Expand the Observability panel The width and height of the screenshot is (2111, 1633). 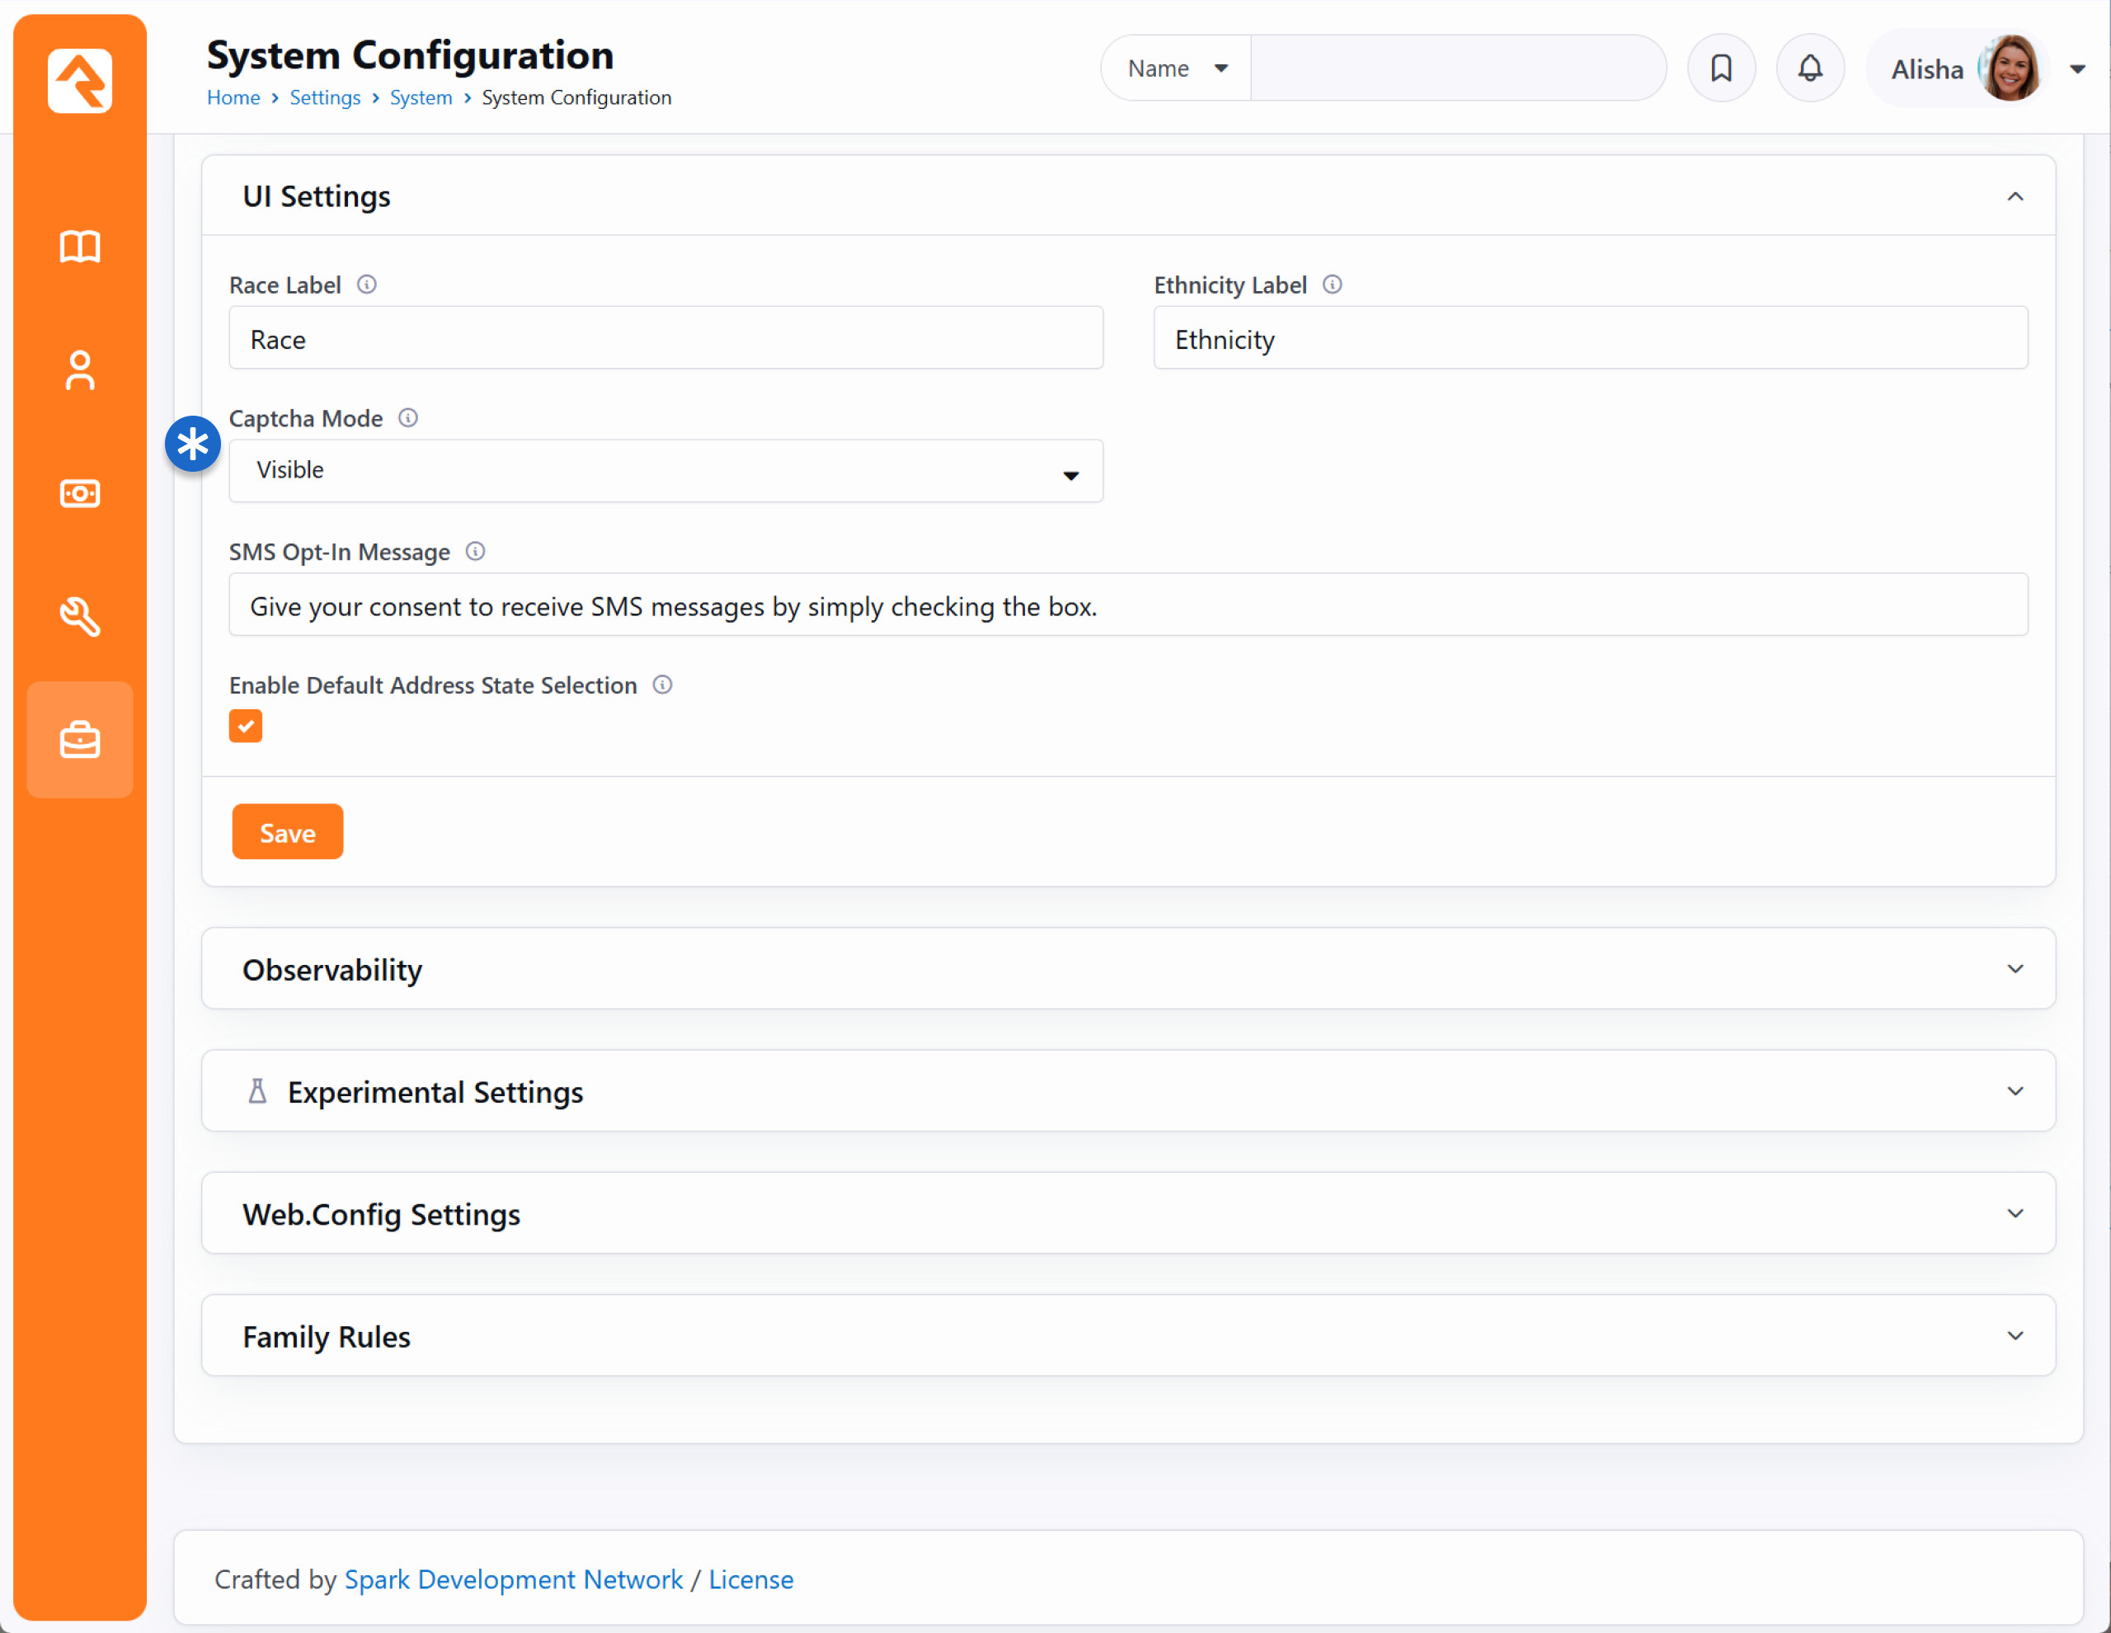click(1127, 969)
